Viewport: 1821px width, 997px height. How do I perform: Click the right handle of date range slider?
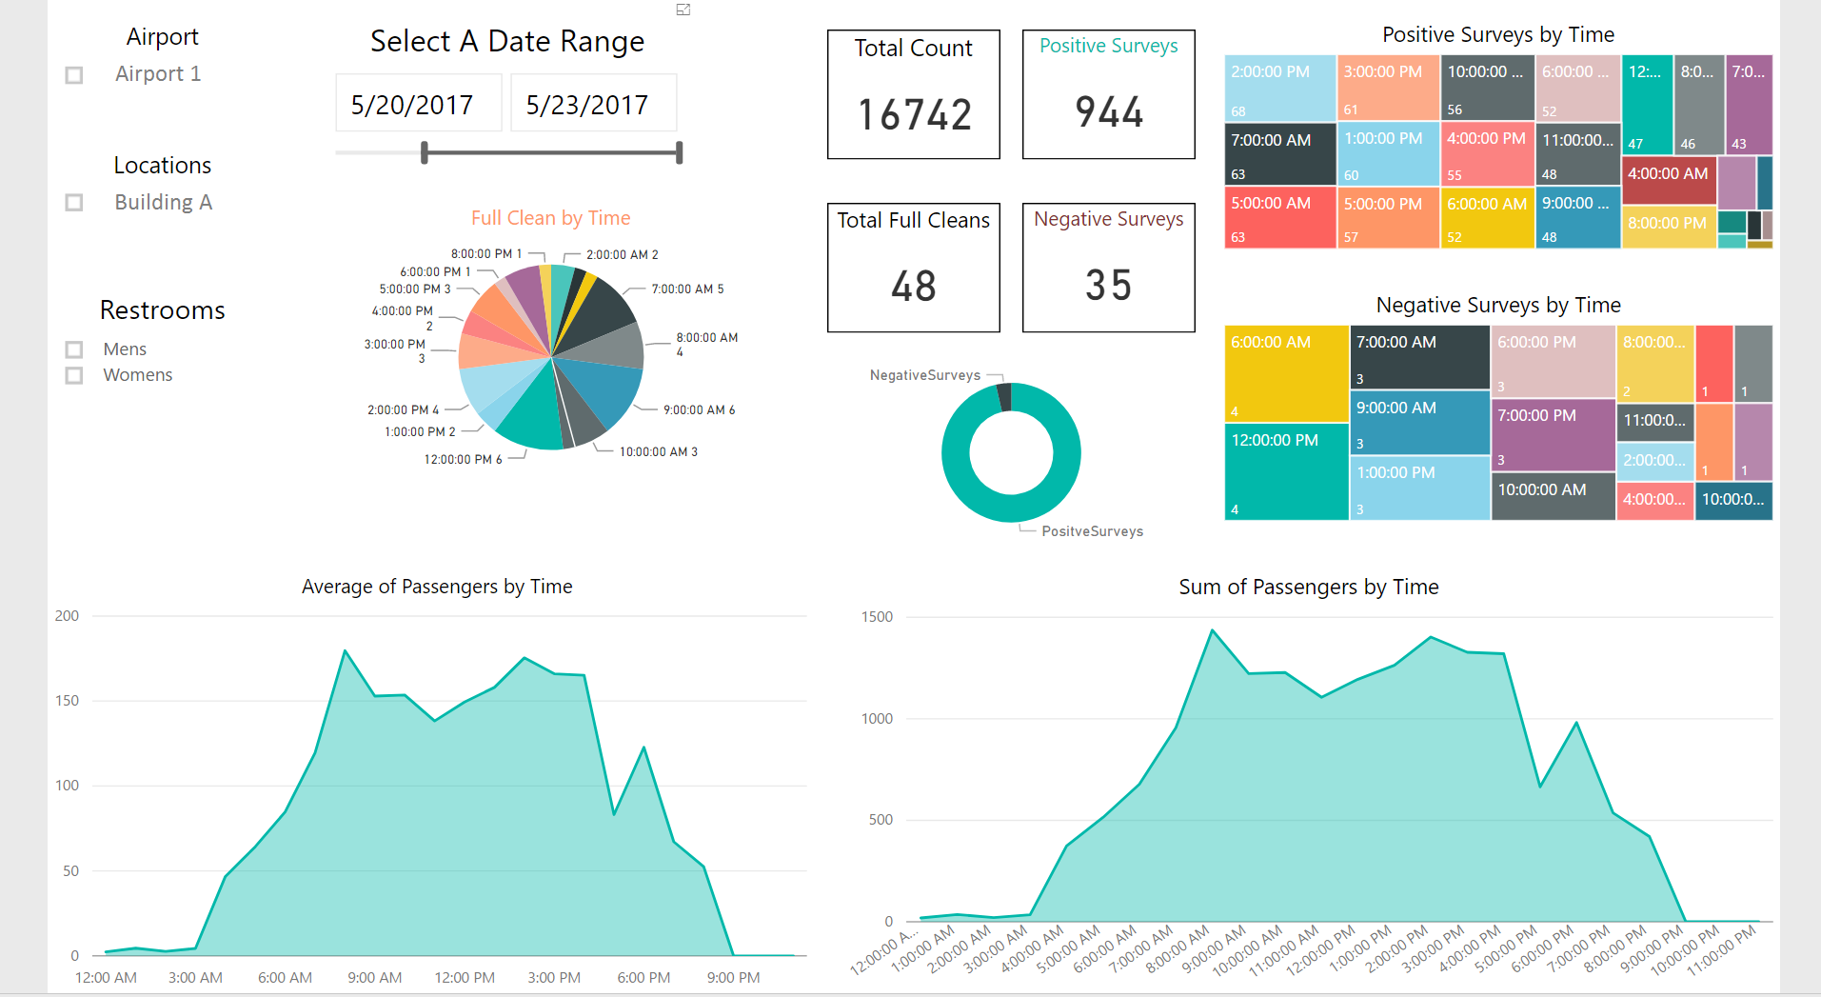click(679, 152)
